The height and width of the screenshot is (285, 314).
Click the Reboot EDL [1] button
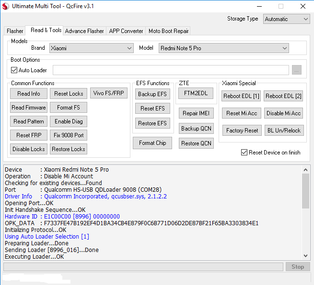click(x=241, y=96)
